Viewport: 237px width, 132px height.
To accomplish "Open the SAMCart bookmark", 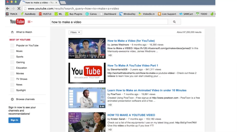I will pyautogui.click(x=186, y=14).
